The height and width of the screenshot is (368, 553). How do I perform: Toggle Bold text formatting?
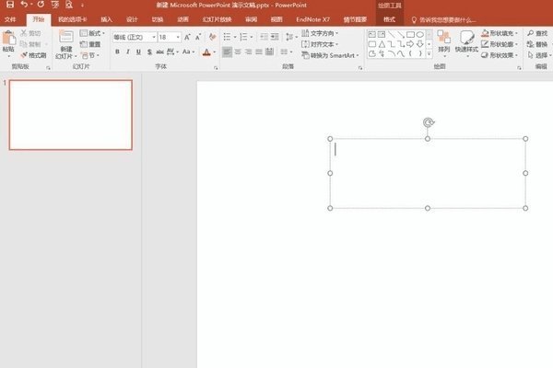[x=117, y=52]
